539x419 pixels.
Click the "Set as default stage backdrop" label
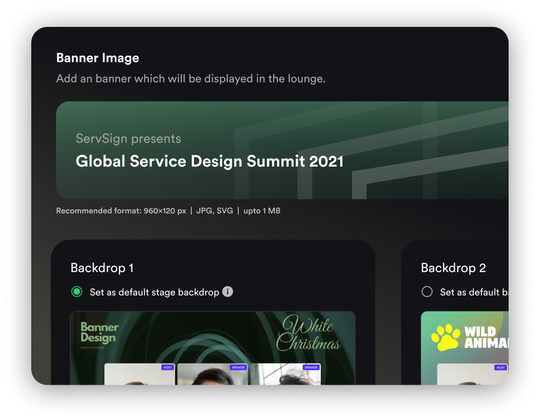(x=154, y=292)
